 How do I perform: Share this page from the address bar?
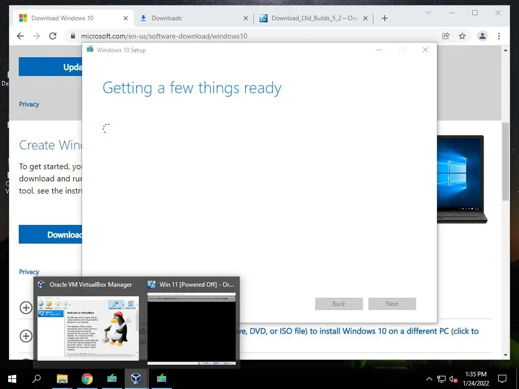pos(446,36)
